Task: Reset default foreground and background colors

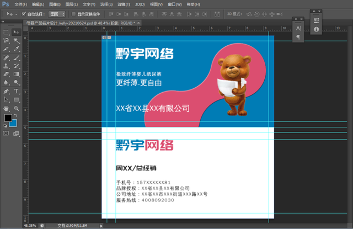Action: pos(5,126)
